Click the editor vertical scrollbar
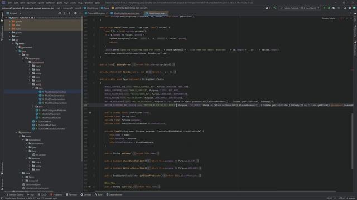The image size is (357, 200). pos(352,141)
